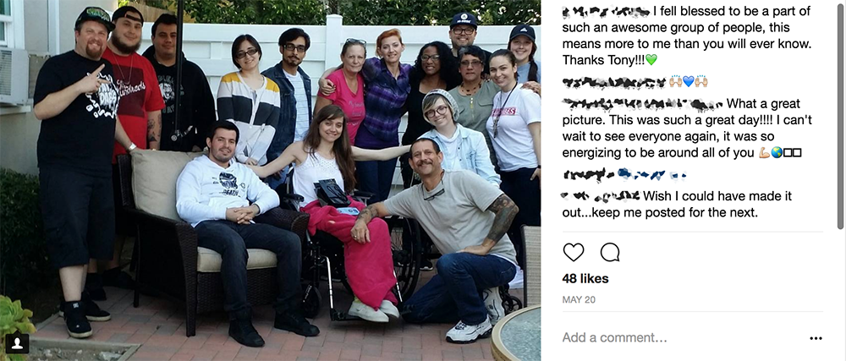Click the green heart emoji after "Thanks Tony!!!"
Image resolution: width=846 pixels, height=361 pixels.
(651, 60)
